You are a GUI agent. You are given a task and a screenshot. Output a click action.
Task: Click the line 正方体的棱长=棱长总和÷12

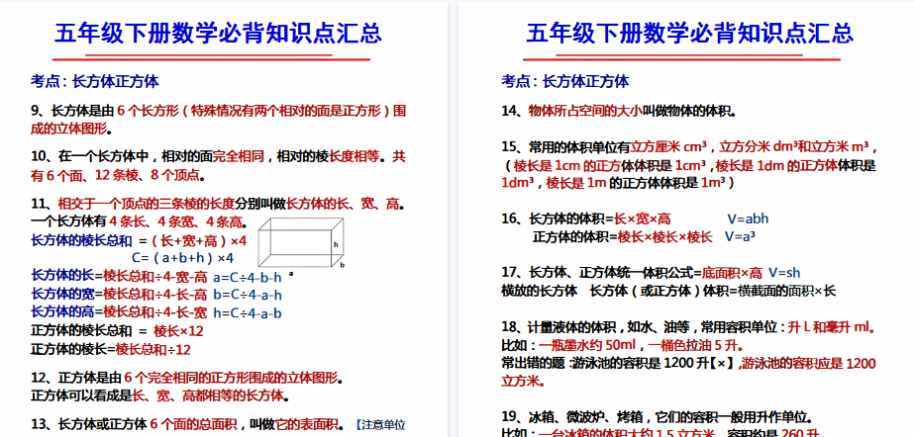tap(111, 350)
